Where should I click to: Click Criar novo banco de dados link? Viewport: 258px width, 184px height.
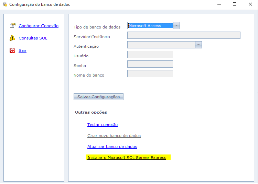114,136
